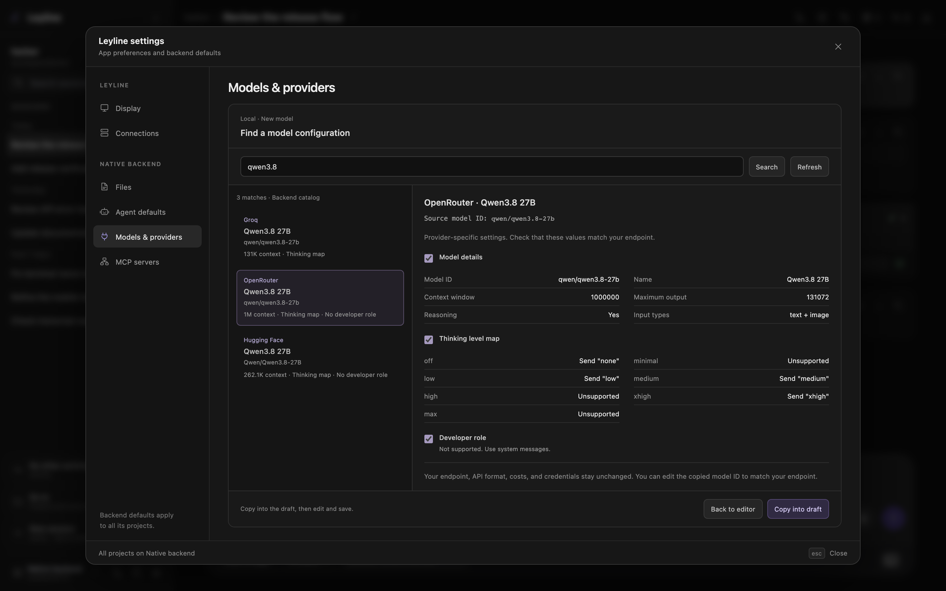Click "Not supported. Use system messages." note

(494, 449)
